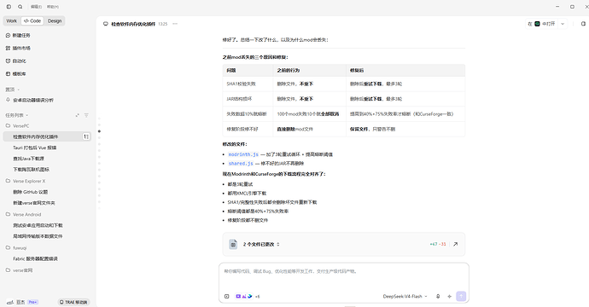Switch to the Design mode tab
The height and width of the screenshot is (307, 589).
55,21
